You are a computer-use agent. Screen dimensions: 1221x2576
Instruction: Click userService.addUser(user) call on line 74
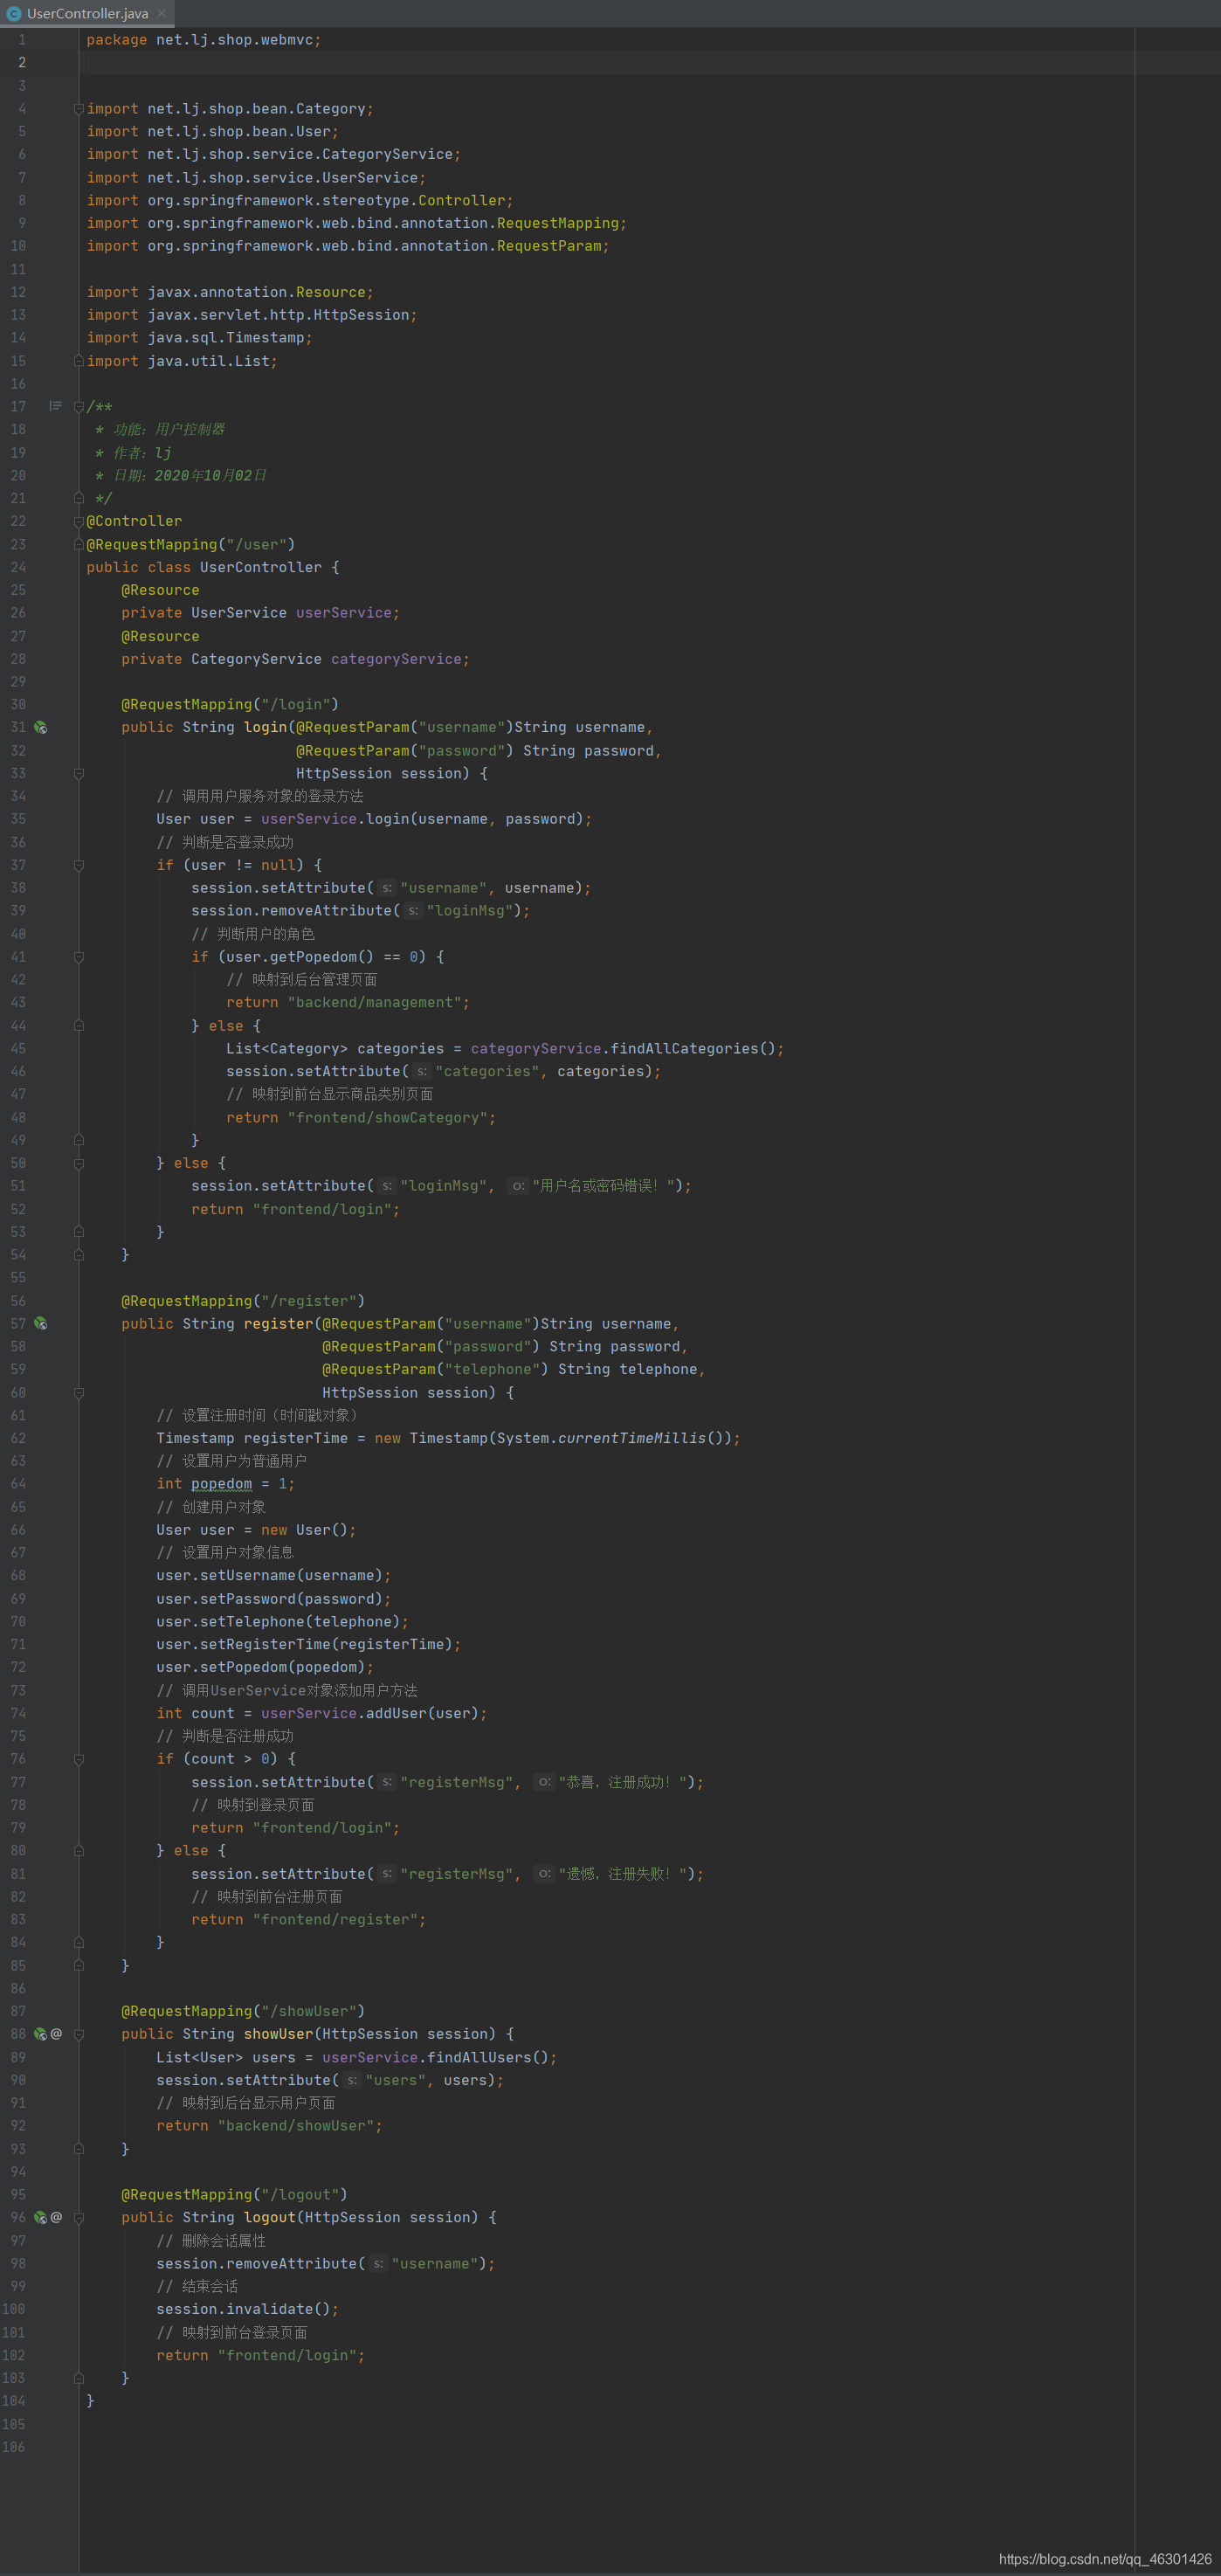[370, 1713]
